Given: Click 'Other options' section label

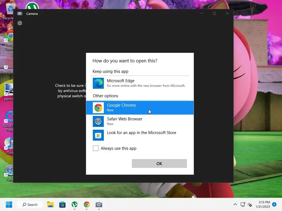Looking at the screenshot, I should [105, 96].
